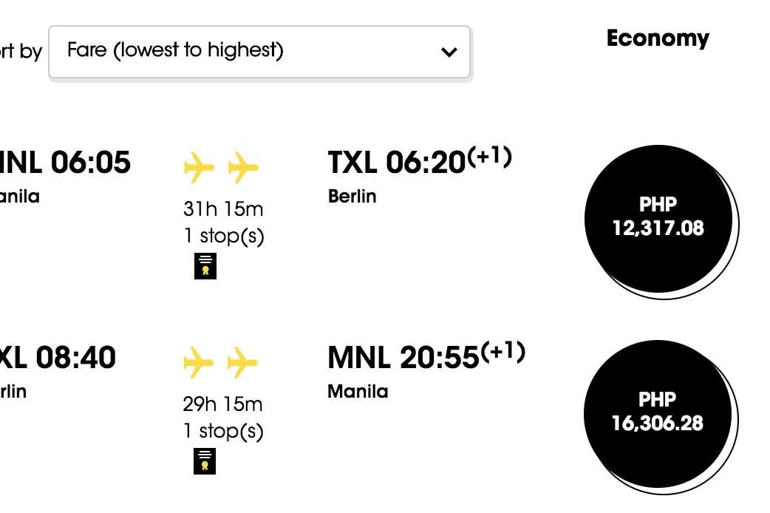Click second plane icon on Manila–Berlin flight

click(x=243, y=167)
